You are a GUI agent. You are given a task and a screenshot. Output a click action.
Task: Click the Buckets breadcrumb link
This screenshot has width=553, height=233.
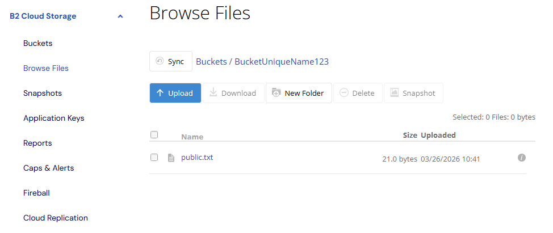[x=211, y=61]
